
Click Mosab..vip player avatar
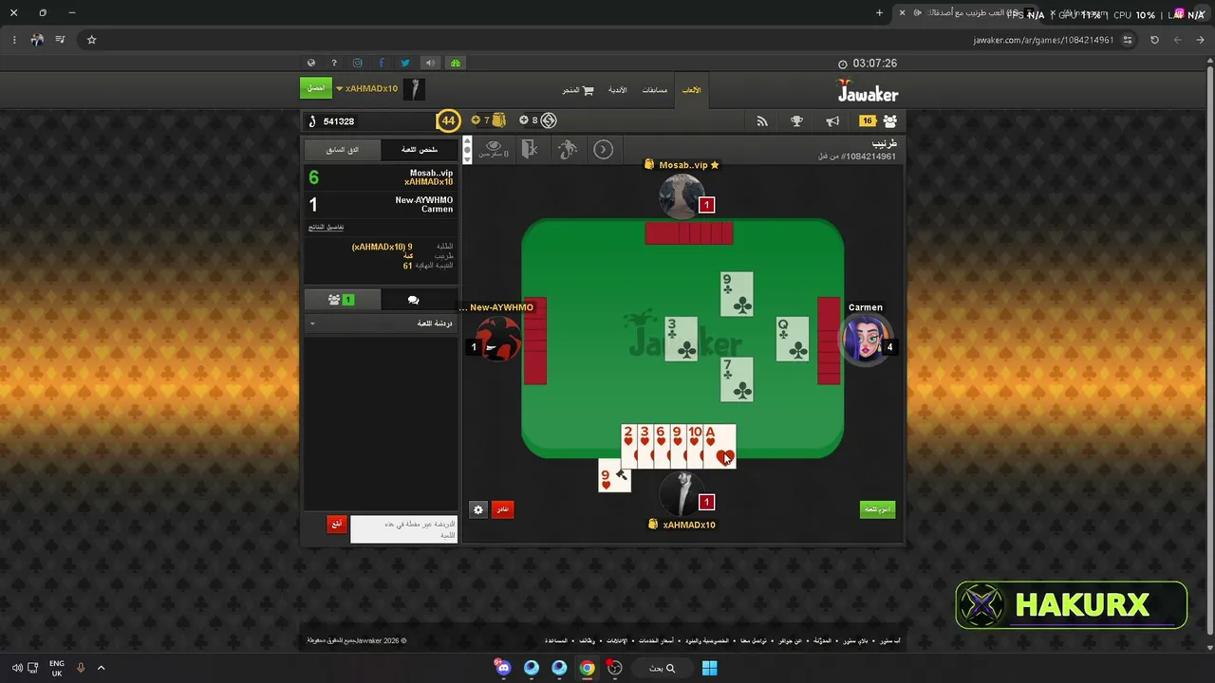point(681,195)
